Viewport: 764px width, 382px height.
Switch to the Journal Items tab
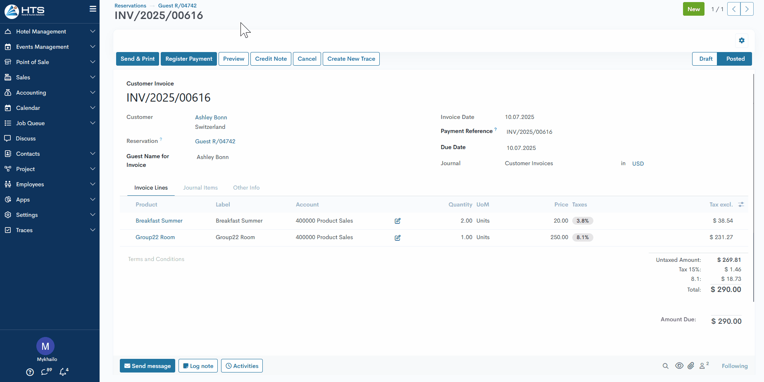[200, 187]
